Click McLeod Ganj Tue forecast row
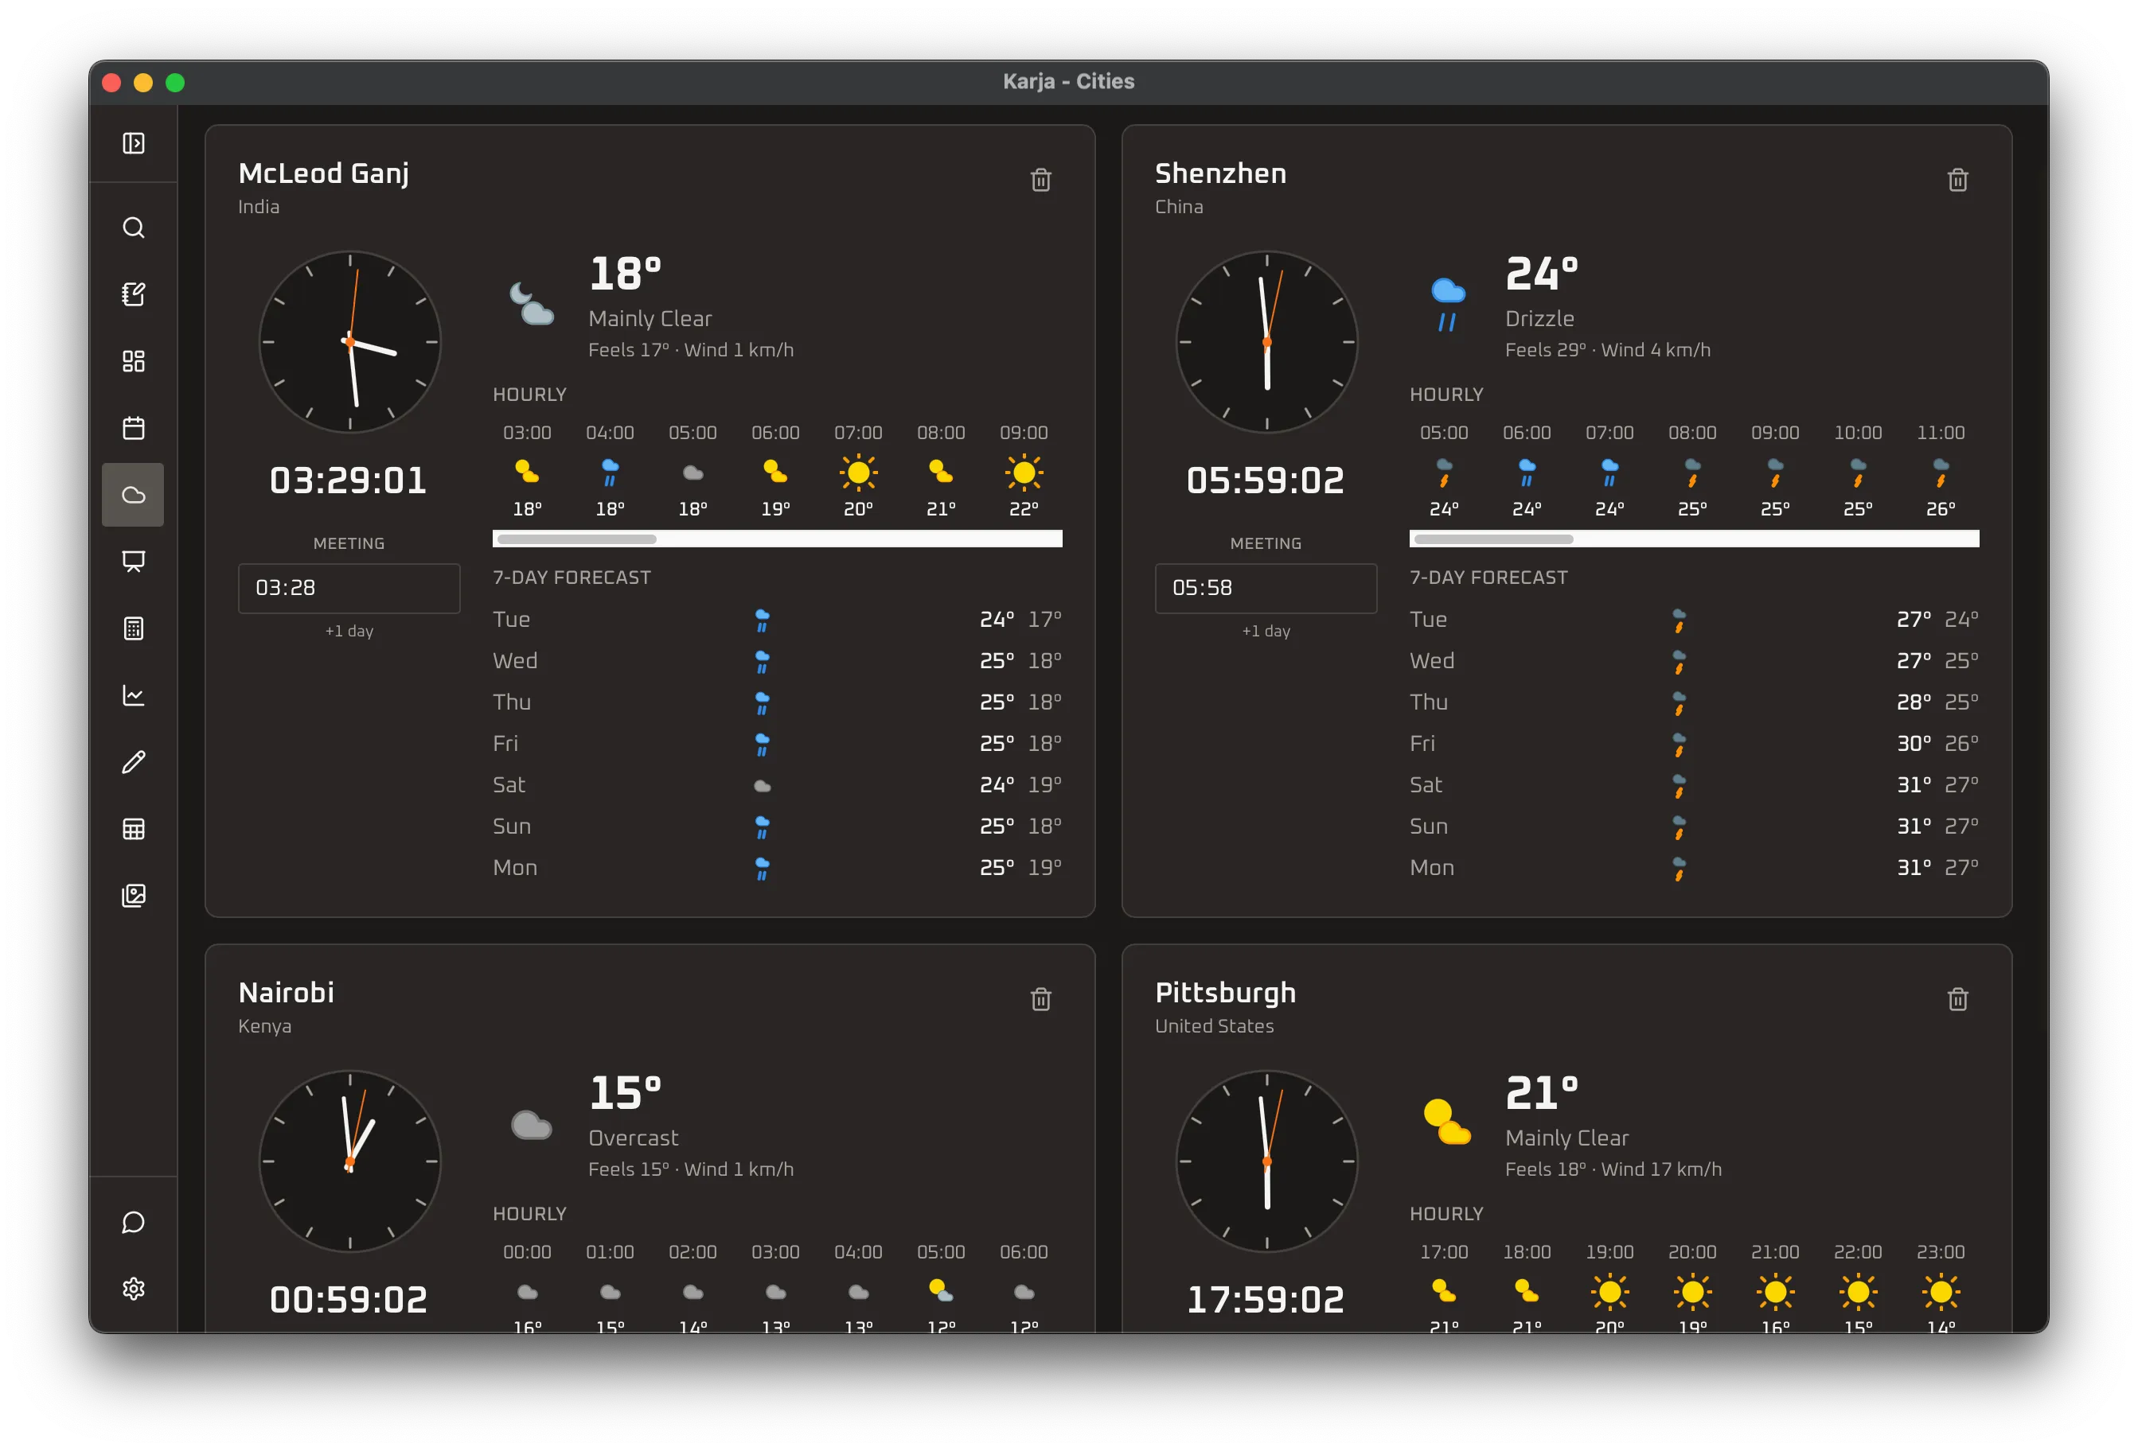The height and width of the screenshot is (1451, 2138). point(778,620)
